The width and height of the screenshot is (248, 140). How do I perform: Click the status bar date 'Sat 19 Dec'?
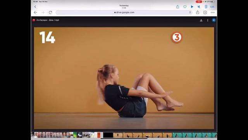point(43,2)
